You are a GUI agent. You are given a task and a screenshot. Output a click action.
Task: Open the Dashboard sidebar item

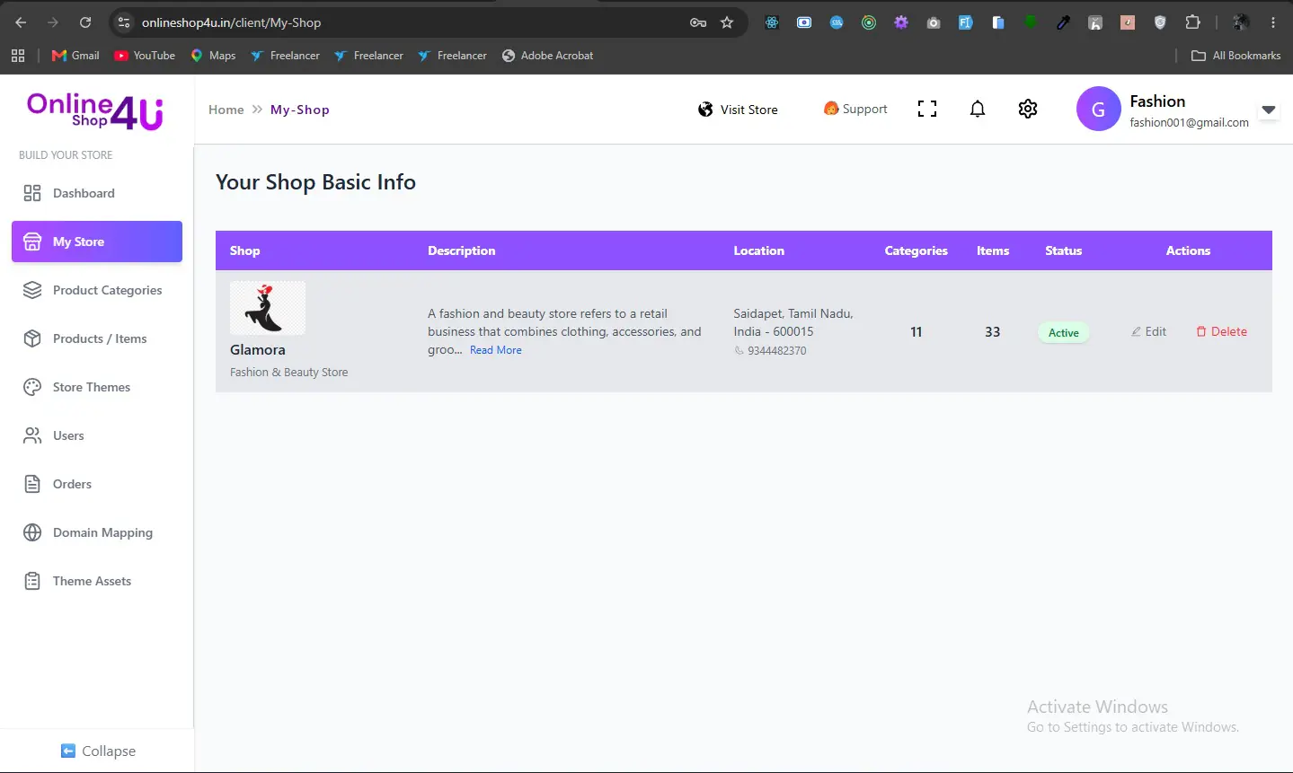point(97,193)
